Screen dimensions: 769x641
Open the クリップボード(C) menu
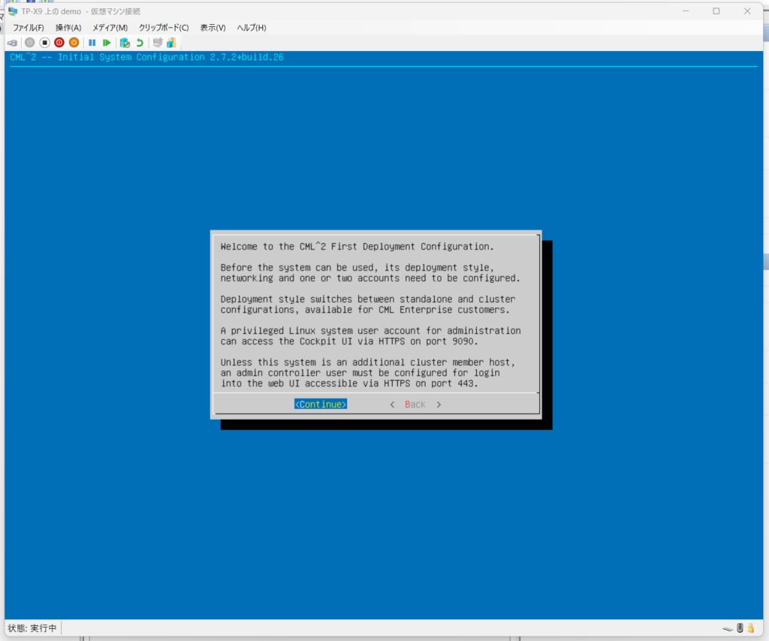(163, 28)
